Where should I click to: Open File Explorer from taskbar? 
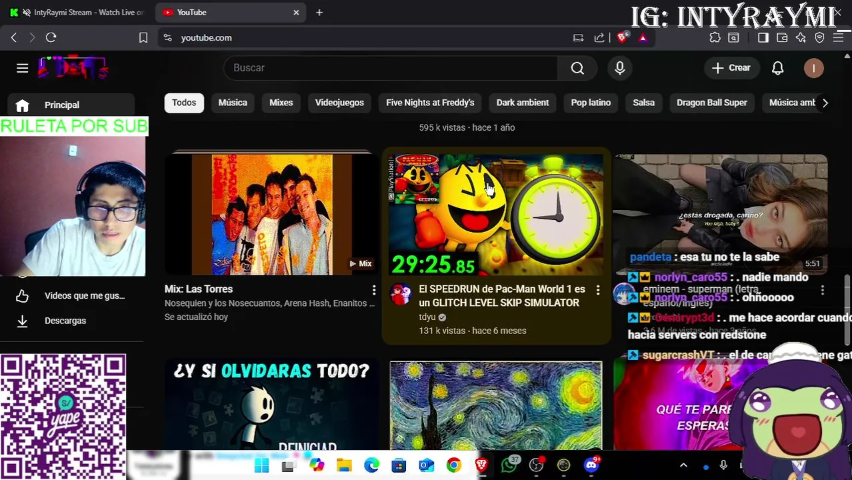click(344, 465)
